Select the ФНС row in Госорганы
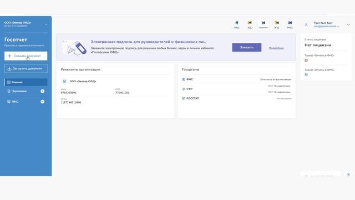 (x=237, y=79)
